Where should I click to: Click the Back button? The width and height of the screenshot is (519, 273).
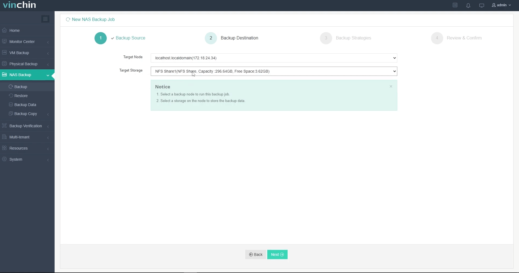pos(256,255)
